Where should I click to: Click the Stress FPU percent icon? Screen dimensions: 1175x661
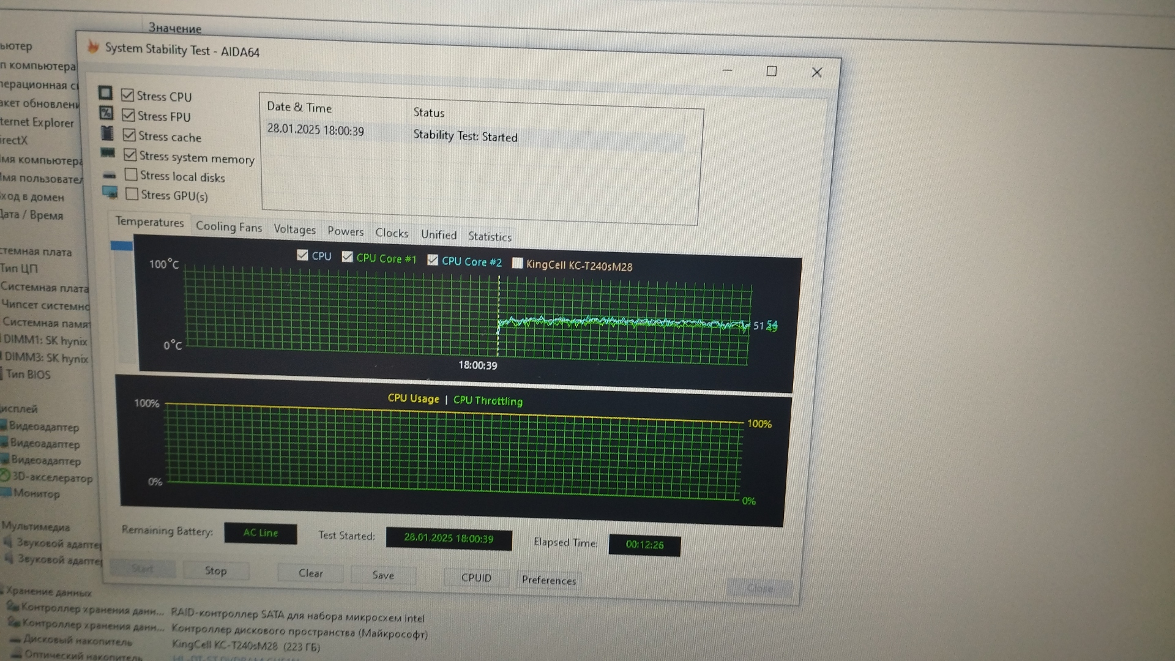click(106, 113)
